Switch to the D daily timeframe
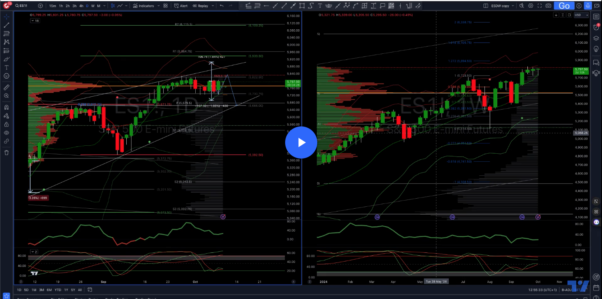Viewport: 602px width, 299px height. click(x=87, y=6)
